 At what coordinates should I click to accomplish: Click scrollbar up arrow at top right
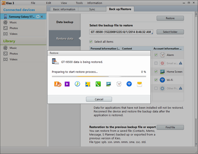(196, 14)
